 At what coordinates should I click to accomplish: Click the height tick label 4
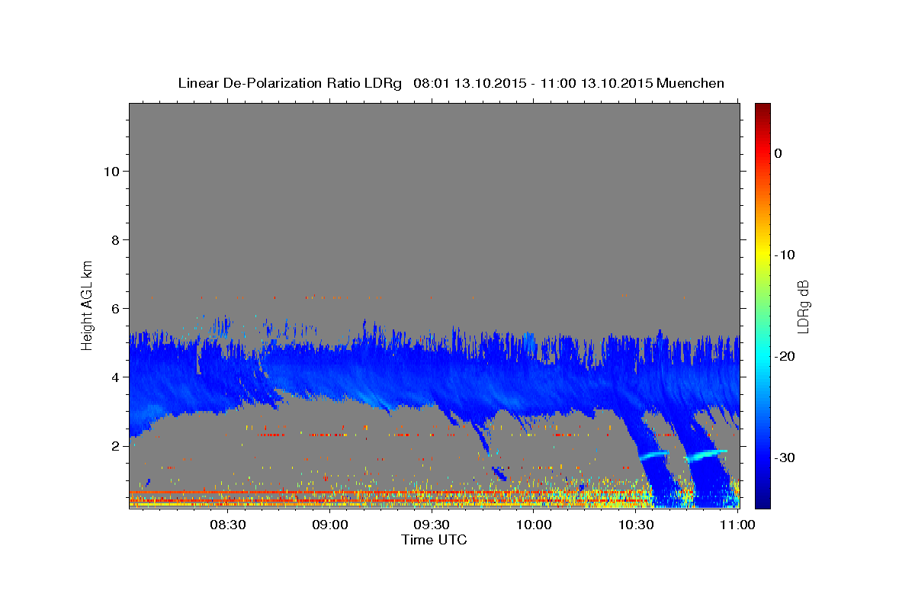pyautogui.click(x=116, y=377)
